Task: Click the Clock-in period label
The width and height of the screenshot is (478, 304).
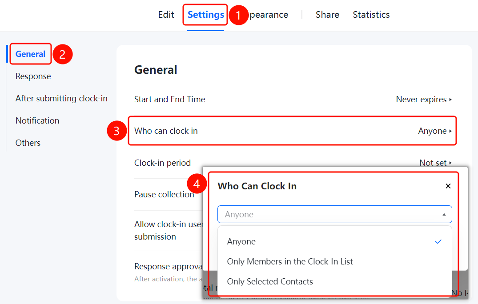Action: (x=162, y=163)
